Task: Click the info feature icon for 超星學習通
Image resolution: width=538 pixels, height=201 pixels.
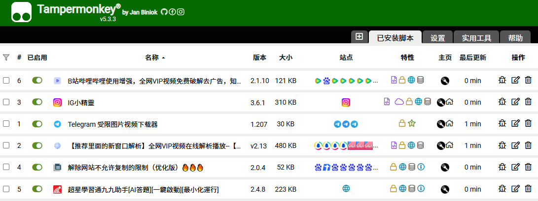Action: pyautogui.click(x=421, y=189)
